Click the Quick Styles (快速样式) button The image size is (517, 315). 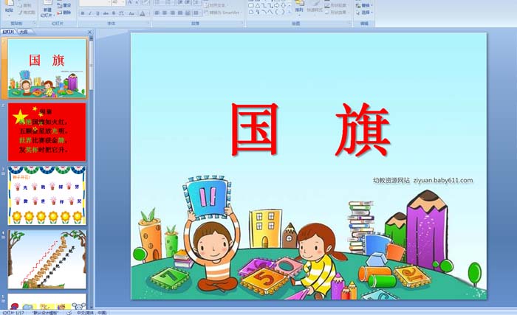click(x=315, y=7)
